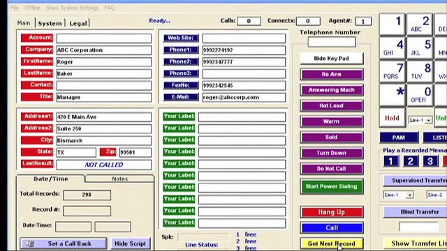Click the FirstName field Roger
Viewport: 447px width, 251px height.
tap(104, 62)
